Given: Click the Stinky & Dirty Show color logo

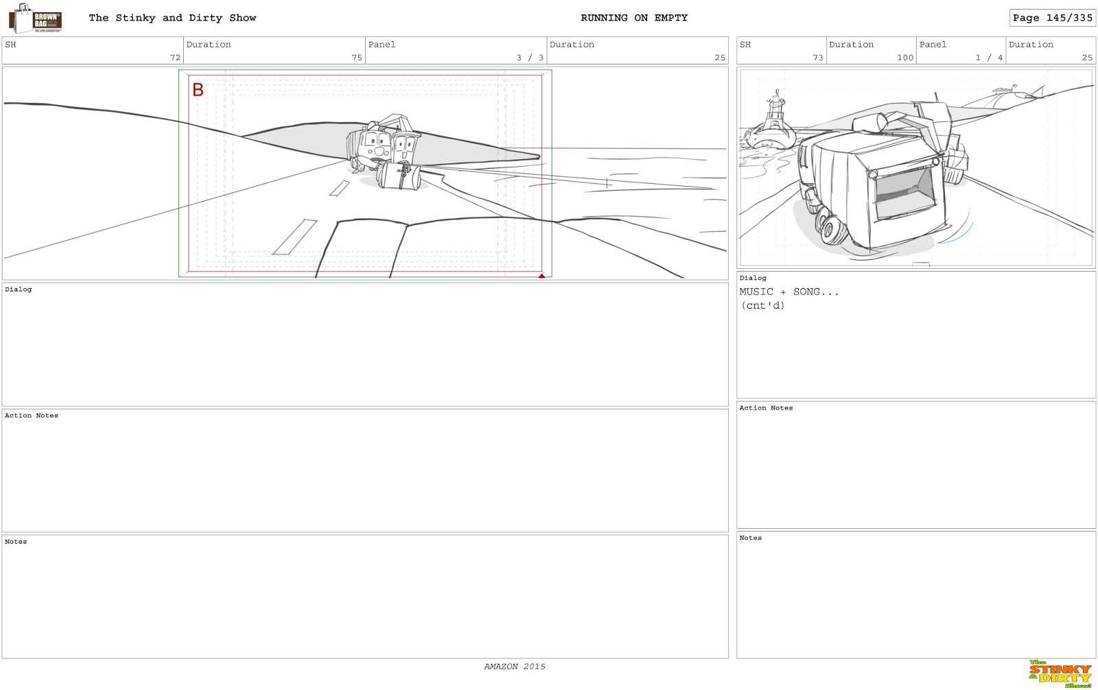Looking at the screenshot, I should 1060,674.
